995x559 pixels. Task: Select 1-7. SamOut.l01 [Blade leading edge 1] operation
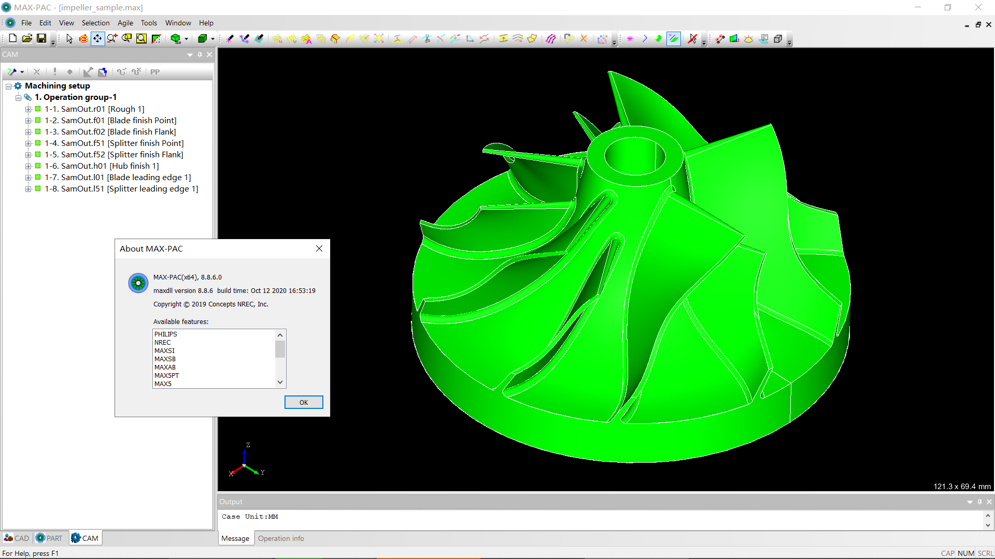coord(118,177)
